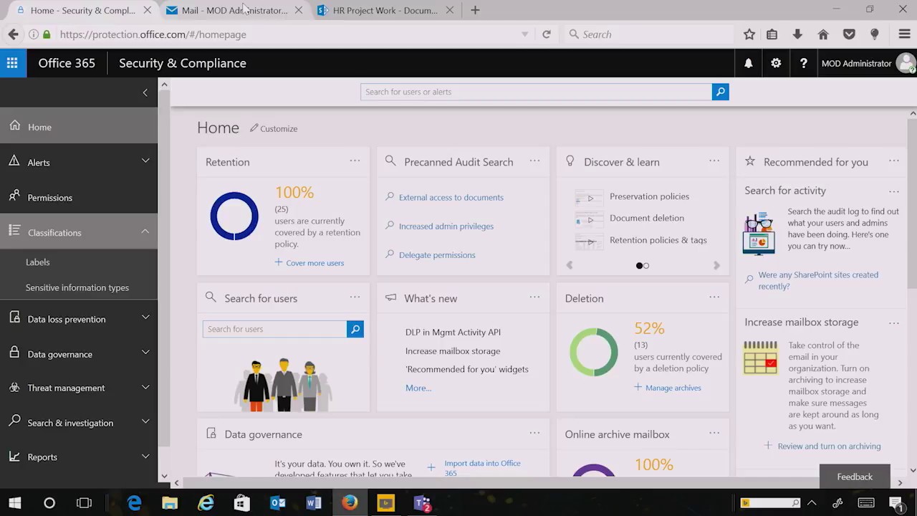This screenshot has width=917, height=516.
Task: Click the main page vertical scrollbar
Action: (912, 204)
